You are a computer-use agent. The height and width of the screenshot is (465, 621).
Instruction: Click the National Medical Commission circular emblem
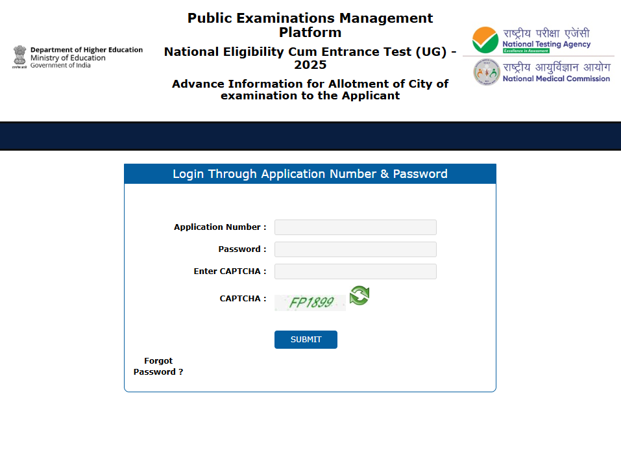(x=486, y=71)
